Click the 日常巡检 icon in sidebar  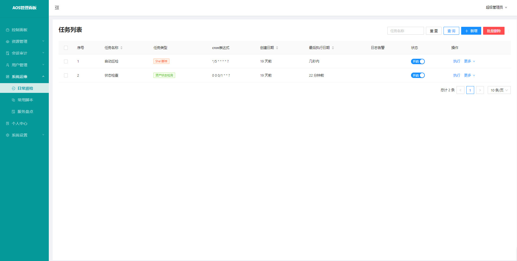point(14,89)
